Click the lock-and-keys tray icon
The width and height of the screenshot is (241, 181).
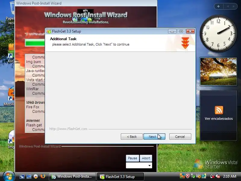pyautogui.click(x=199, y=176)
